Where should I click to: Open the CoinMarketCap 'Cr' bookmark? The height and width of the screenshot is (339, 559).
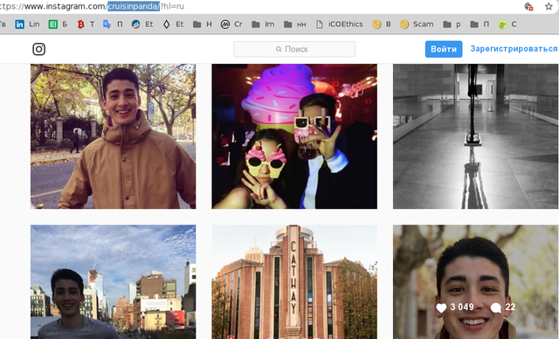click(231, 24)
